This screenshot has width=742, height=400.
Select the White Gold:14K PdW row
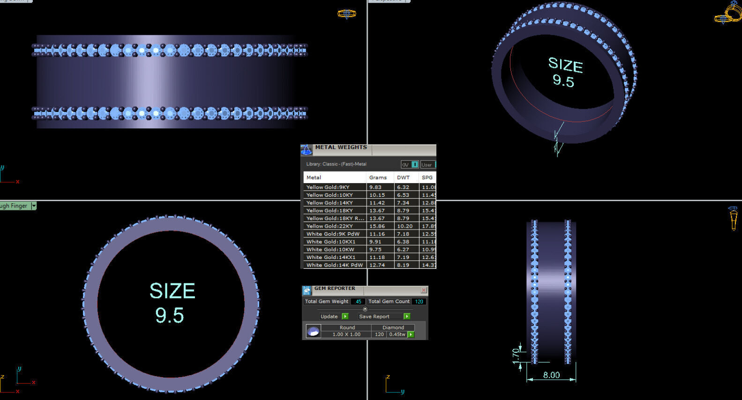pos(370,265)
